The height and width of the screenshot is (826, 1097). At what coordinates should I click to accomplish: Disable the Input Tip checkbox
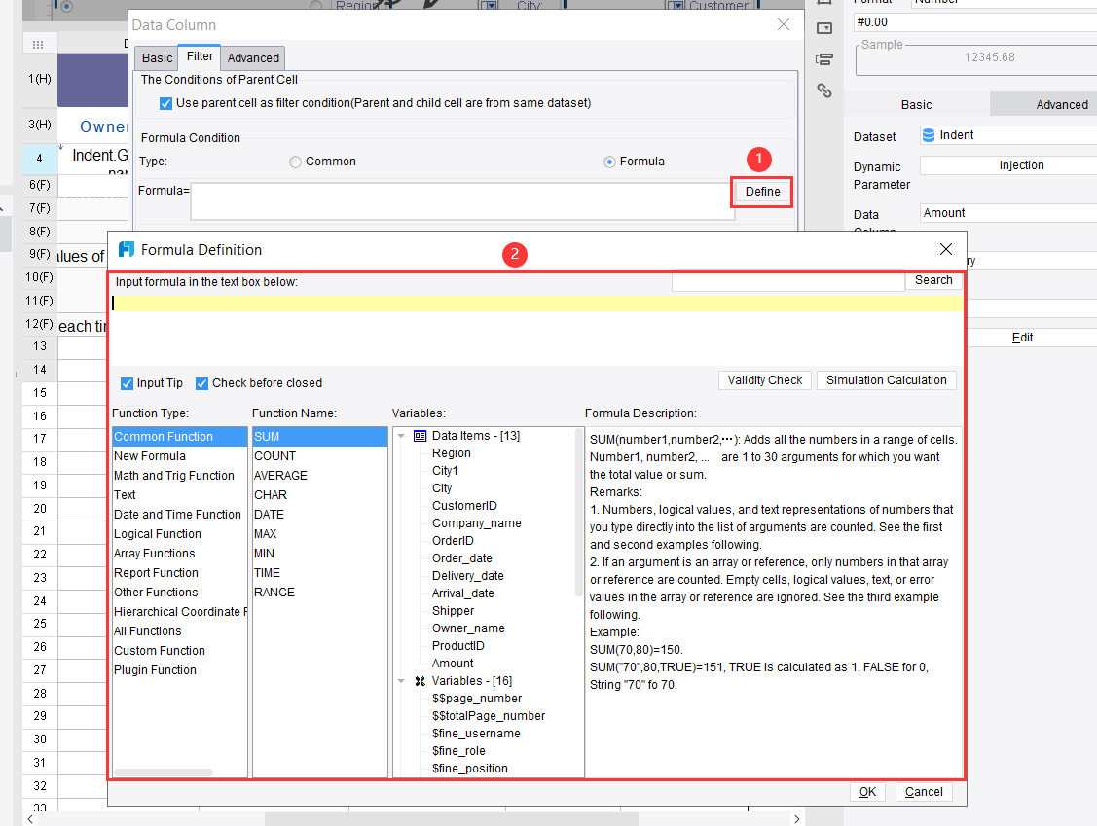[x=127, y=383]
